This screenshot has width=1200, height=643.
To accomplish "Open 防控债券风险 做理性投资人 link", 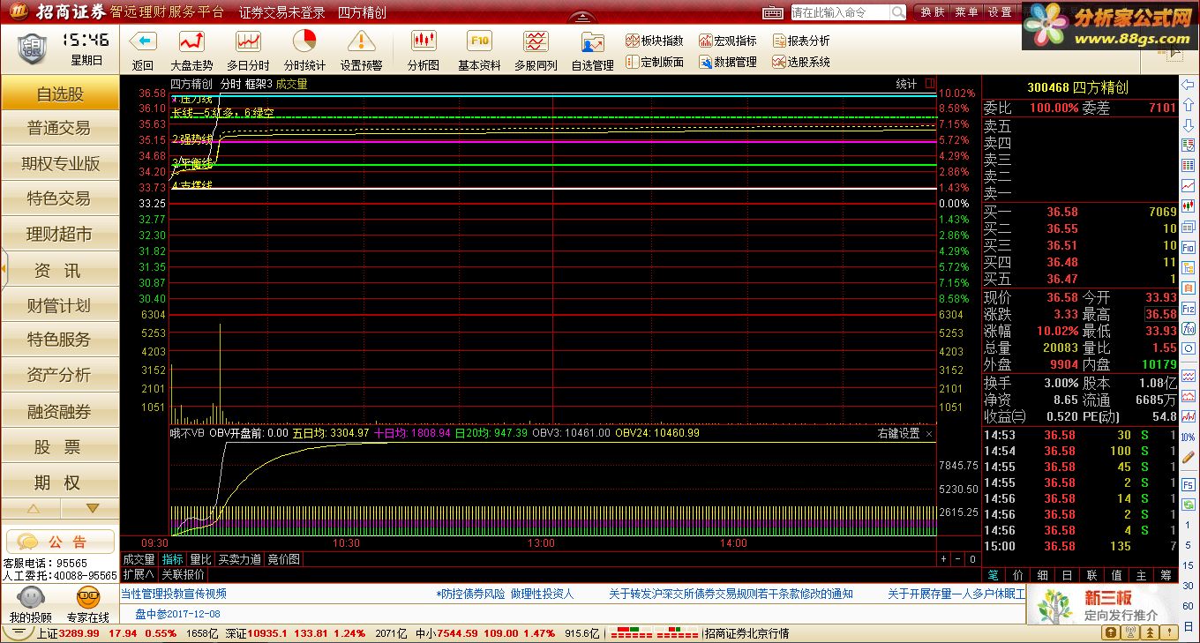I will click(506, 594).
